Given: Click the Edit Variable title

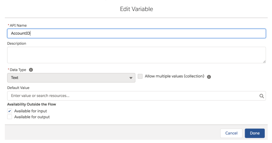Looking at the screenshot, I should point(136,9).
